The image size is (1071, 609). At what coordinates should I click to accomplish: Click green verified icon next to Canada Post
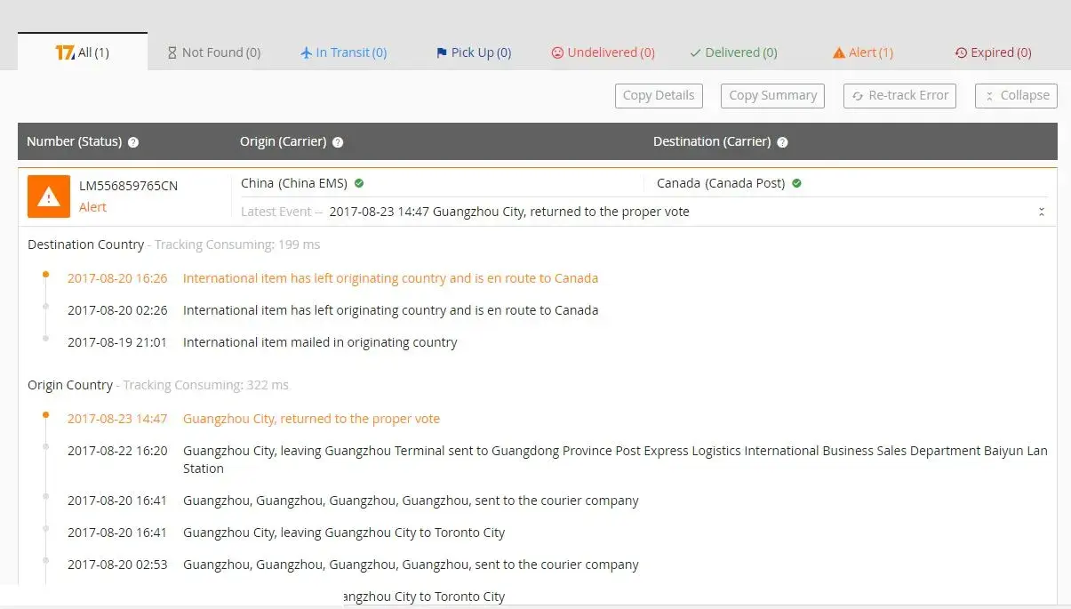click(x=796, y=183)
